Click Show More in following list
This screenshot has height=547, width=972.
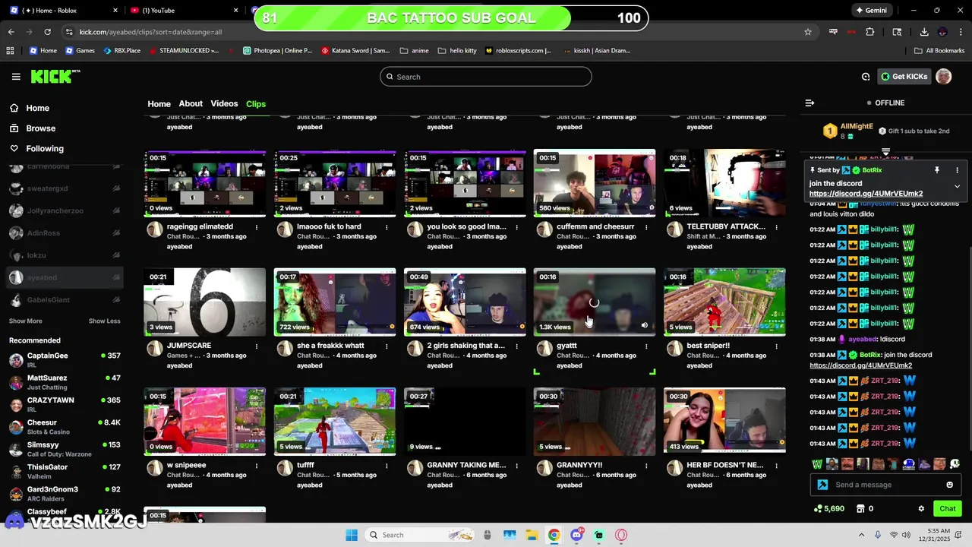click(x=26, y=321)
